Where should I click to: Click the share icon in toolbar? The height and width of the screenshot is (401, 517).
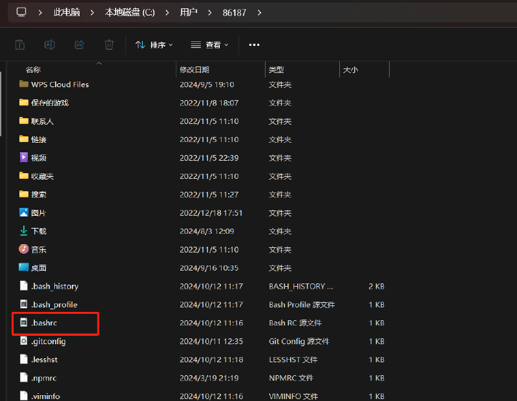click(79, 45)
